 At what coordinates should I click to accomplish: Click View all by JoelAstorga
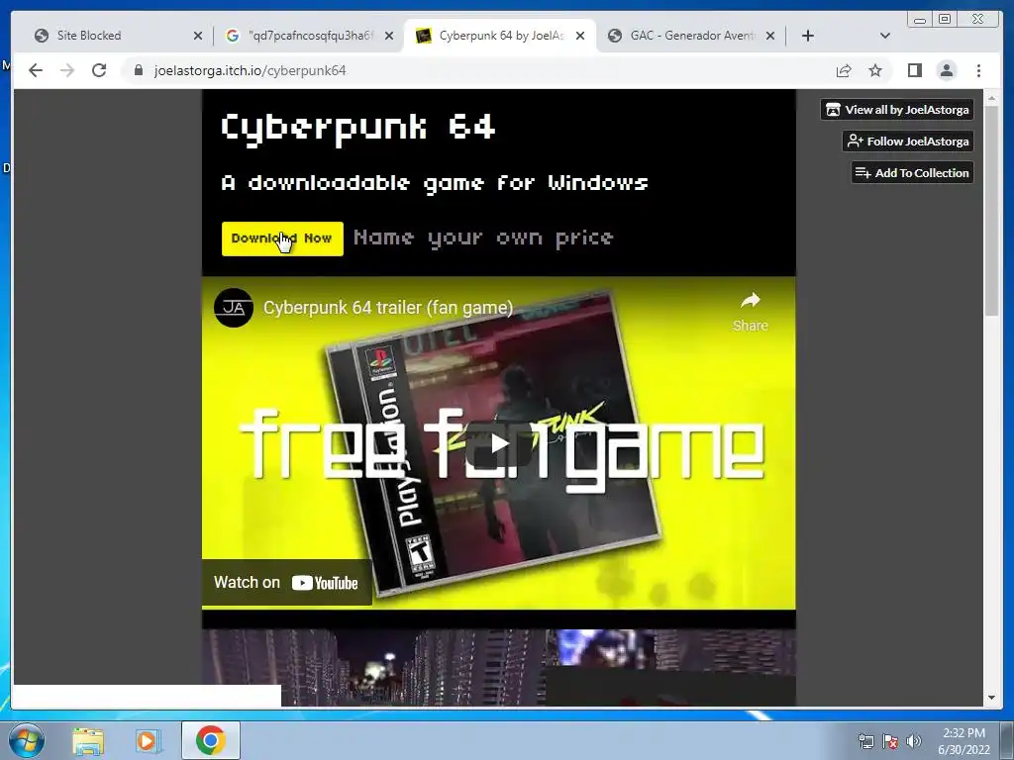pyautogui.click(x=897, y=109)
